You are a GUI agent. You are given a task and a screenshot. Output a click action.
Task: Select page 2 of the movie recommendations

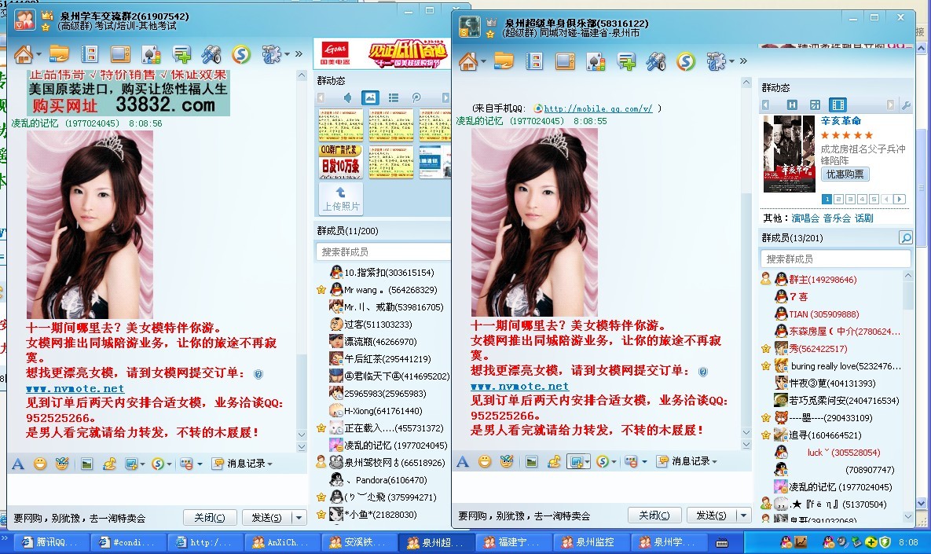(x=838, y=200)
